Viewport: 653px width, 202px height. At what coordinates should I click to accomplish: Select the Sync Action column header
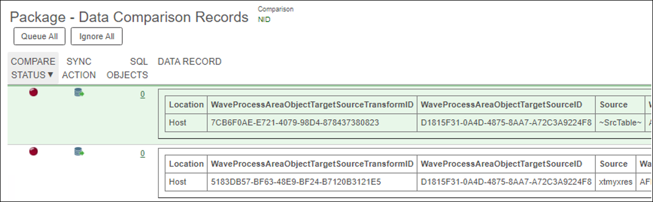79,68
